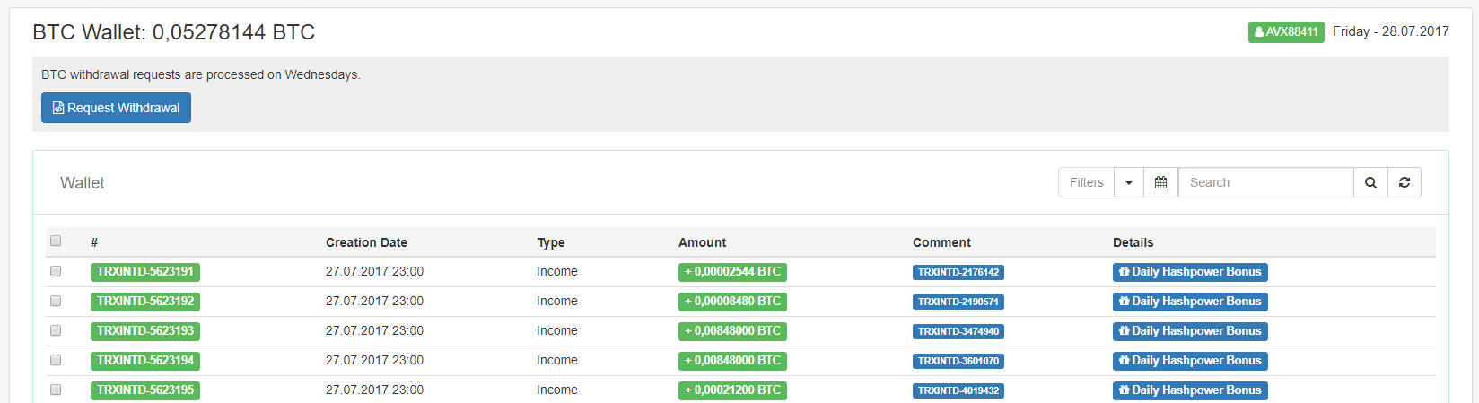
Task: Toggle the select-all checkbox in table header
Action: coord(56,241)
